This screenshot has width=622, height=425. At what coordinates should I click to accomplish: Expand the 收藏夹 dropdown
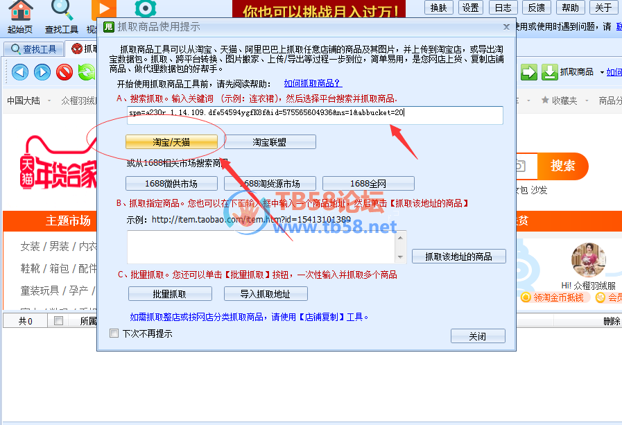(x=587, y=101)
